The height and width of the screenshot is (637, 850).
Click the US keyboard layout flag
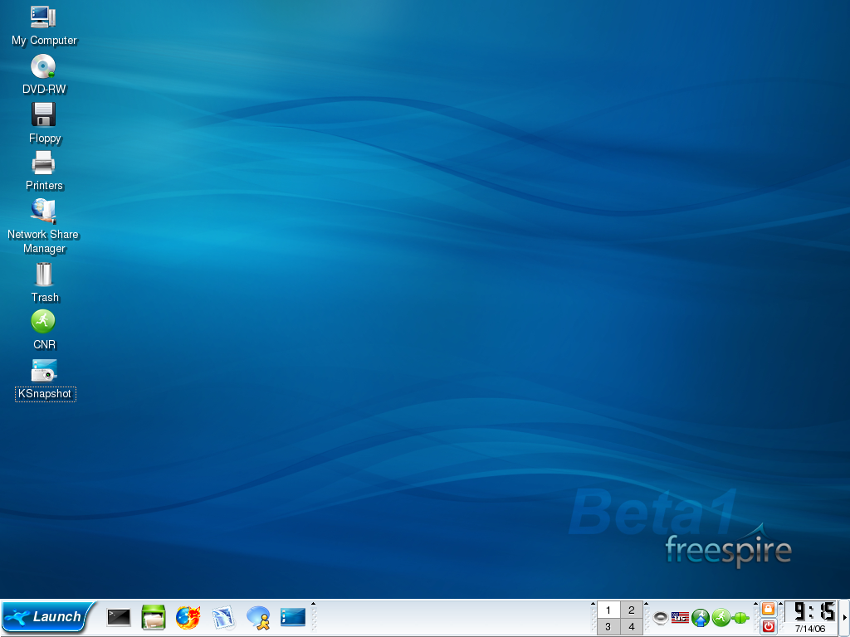[x=680, y=617]
